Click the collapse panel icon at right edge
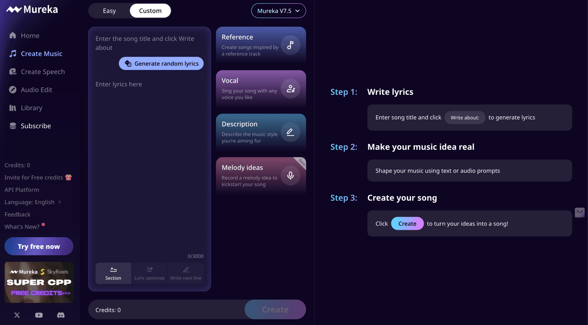Viewport: 588px width, 325px height. pos(580,212)
